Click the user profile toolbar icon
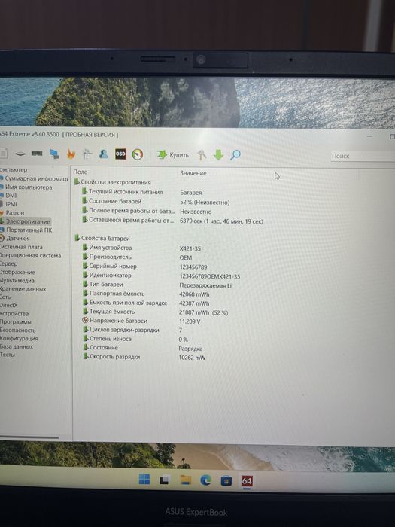Screen dimensions: 395x527 point(104,154)
